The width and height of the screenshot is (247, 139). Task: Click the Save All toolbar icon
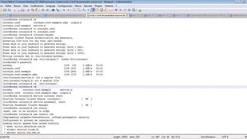click(9, 10)
